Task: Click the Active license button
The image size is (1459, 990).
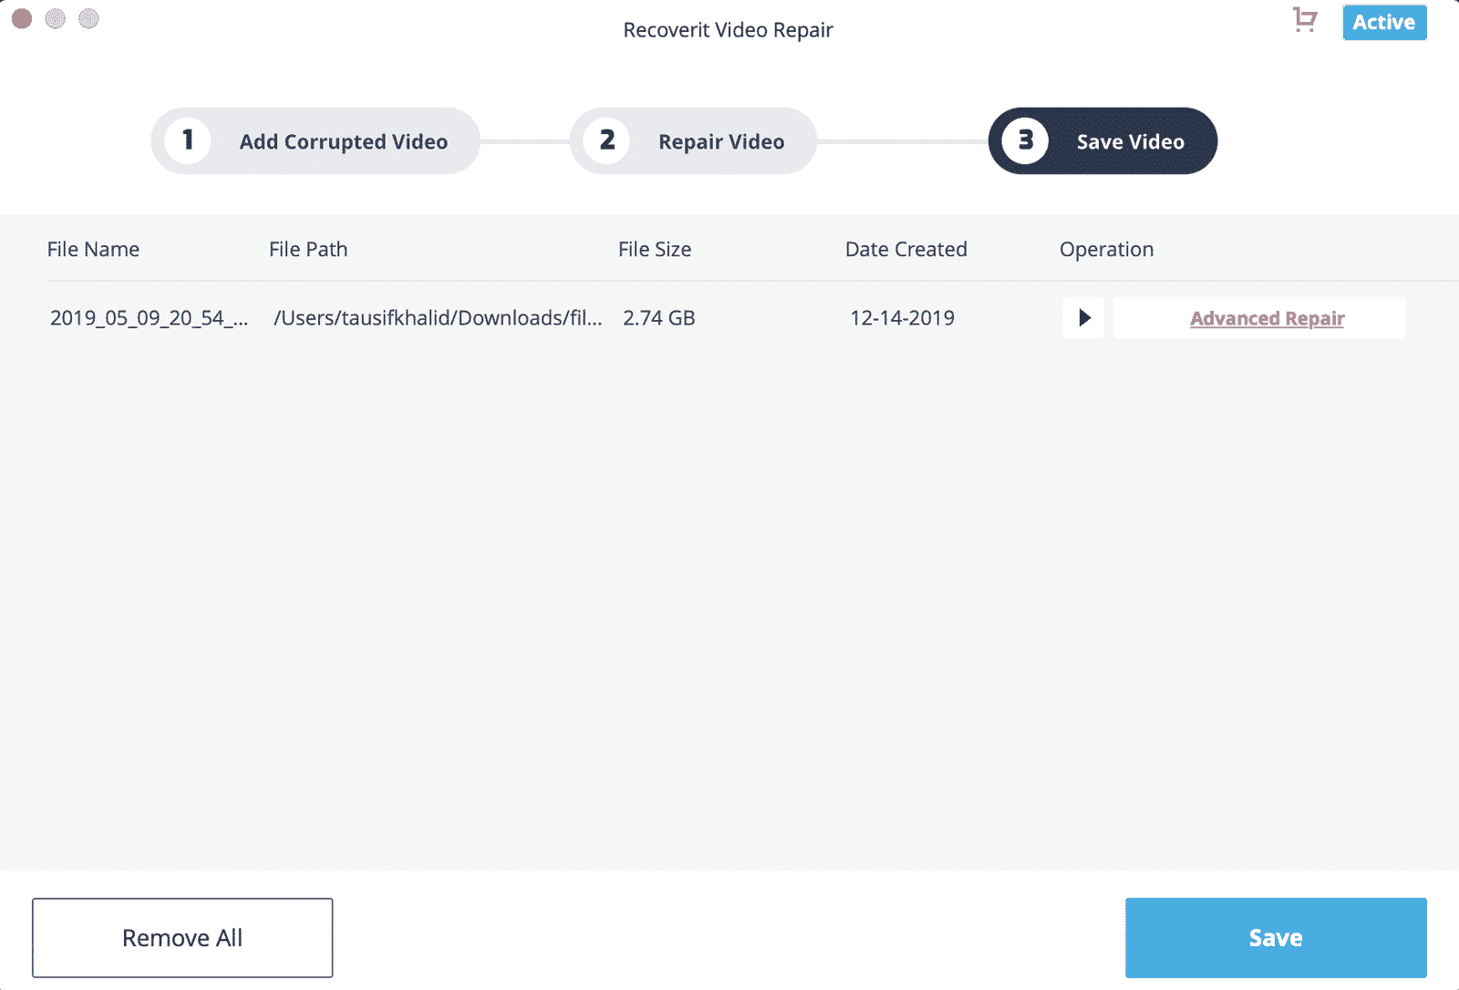Action: click(1384, 23)
